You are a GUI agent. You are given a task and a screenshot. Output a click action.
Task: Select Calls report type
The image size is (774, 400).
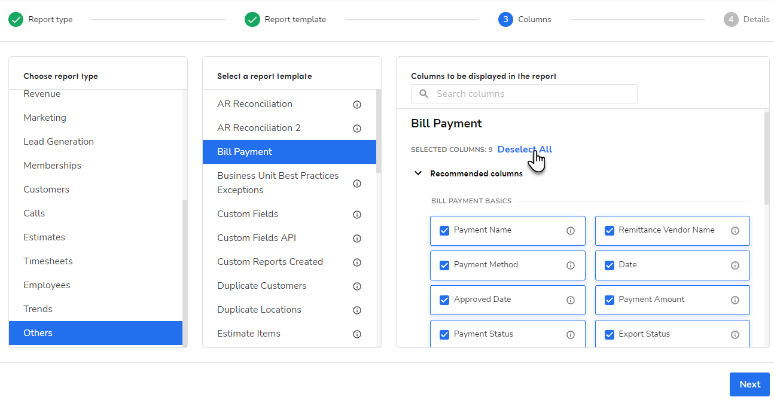(96, 213)
